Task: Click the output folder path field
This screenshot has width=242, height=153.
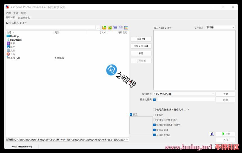Action: [x=186, y=99]
